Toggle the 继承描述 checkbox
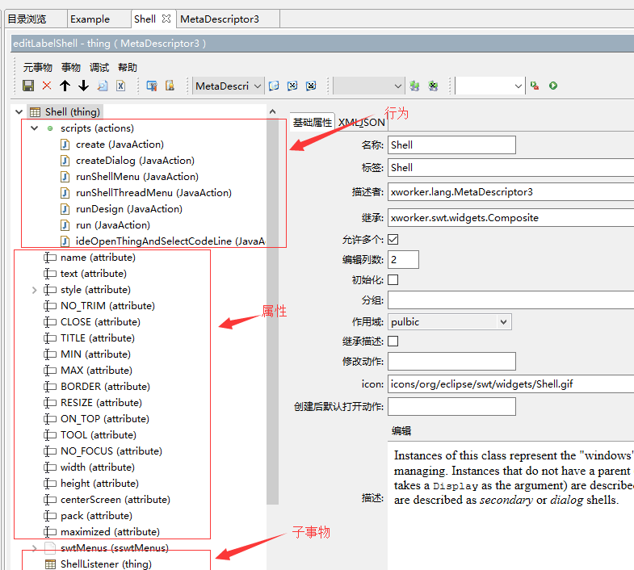 [393, 342]
